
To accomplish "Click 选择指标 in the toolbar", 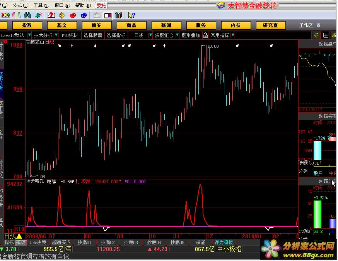I will (x=116, y=35).
